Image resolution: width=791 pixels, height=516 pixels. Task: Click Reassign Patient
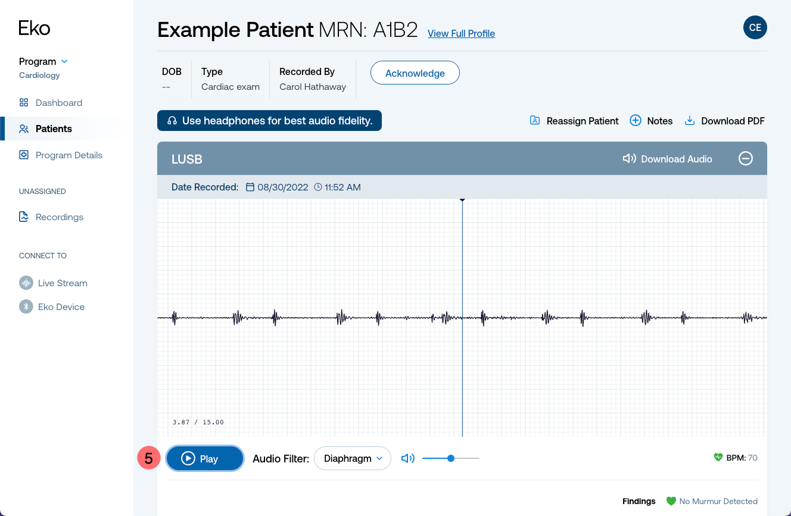pos(574,121)
